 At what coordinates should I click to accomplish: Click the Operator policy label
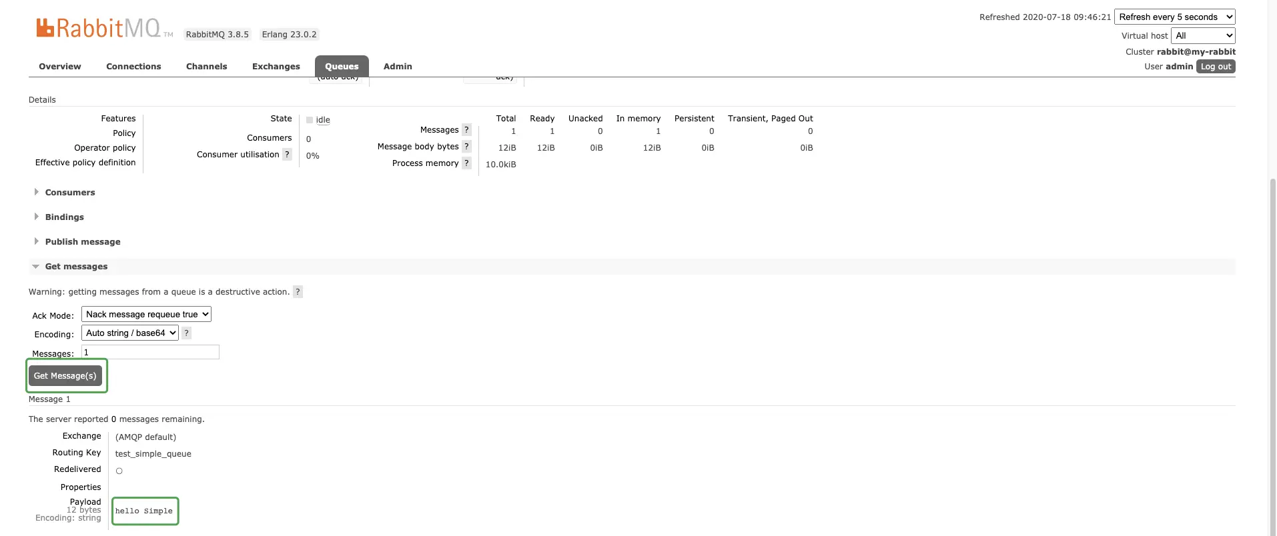tap(105, 148)
